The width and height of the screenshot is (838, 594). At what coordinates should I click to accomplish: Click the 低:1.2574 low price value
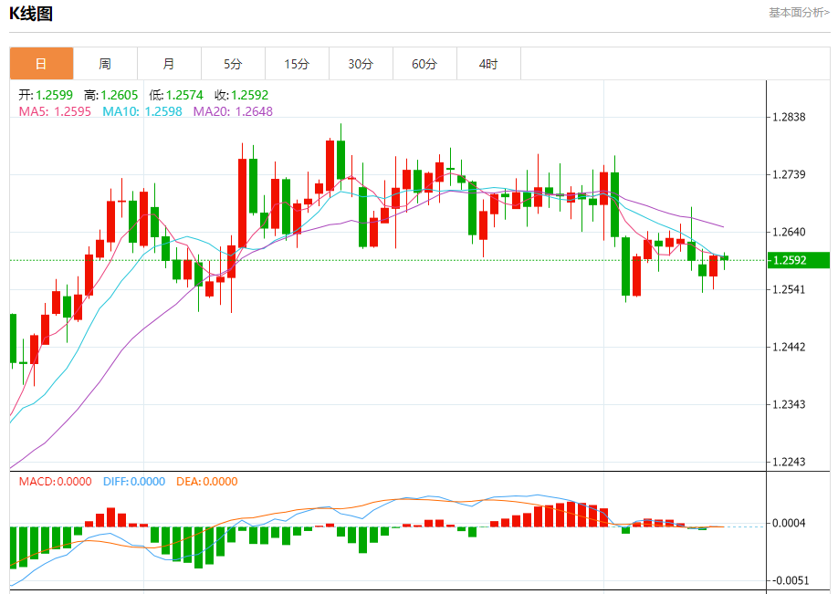pyautogui.click(x=176, y=95)
